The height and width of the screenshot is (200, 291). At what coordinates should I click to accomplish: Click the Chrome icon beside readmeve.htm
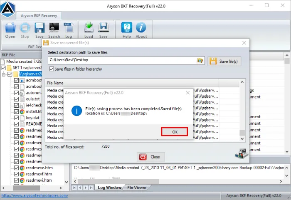[x=22, y=168]
